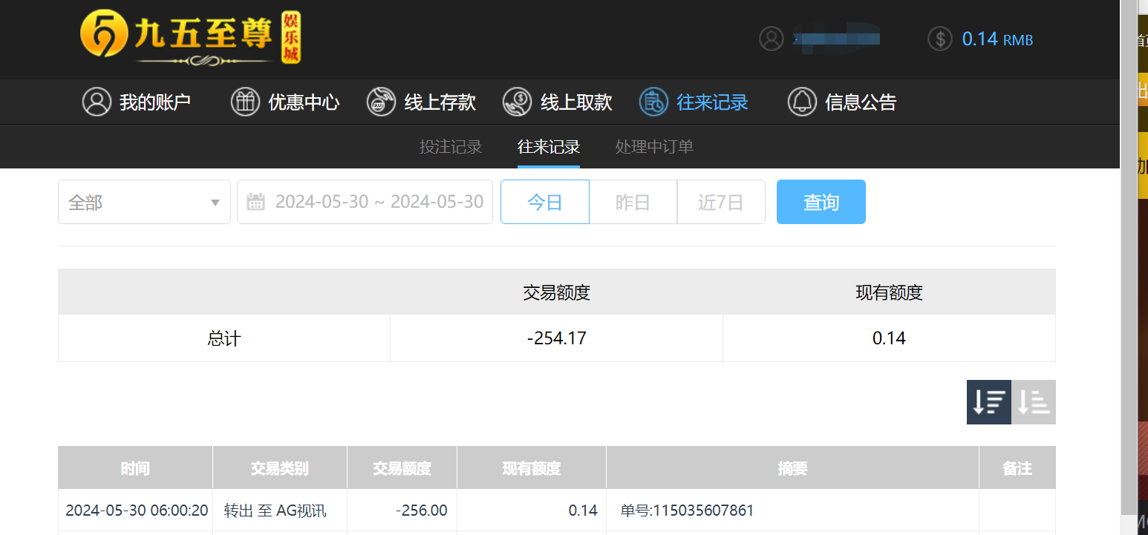
Task: Switch to ascending sort order
Action: tap(1034, 401)
